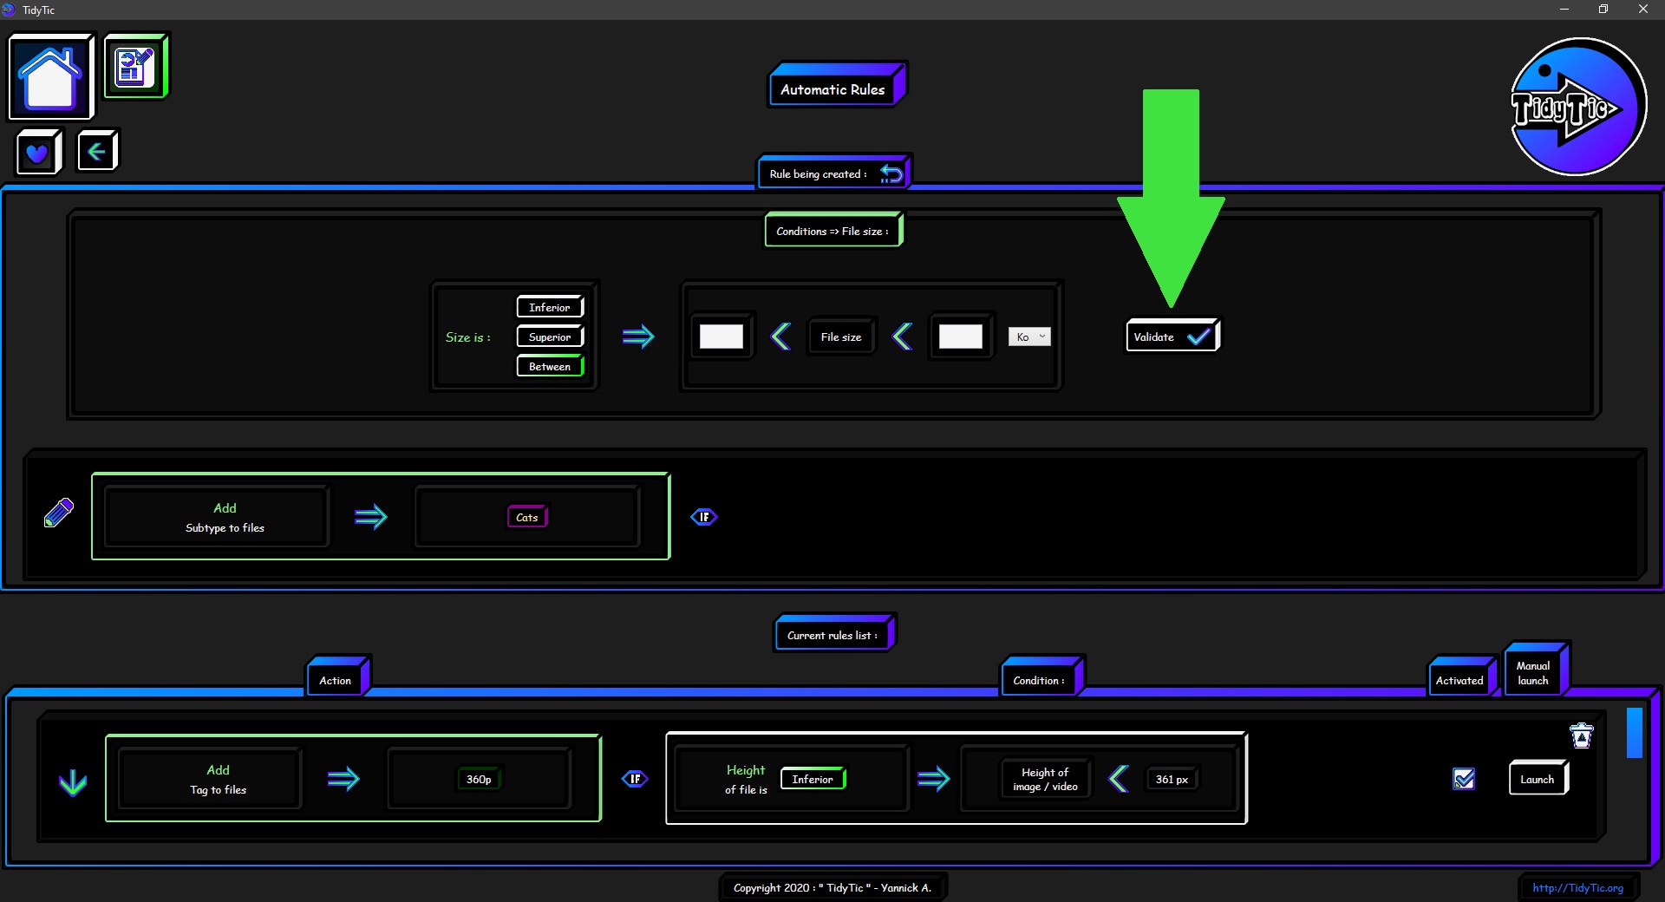Minimize the TidyTic window
The width and height of the screenshot is (1665, 902).
pos(1564,10)
